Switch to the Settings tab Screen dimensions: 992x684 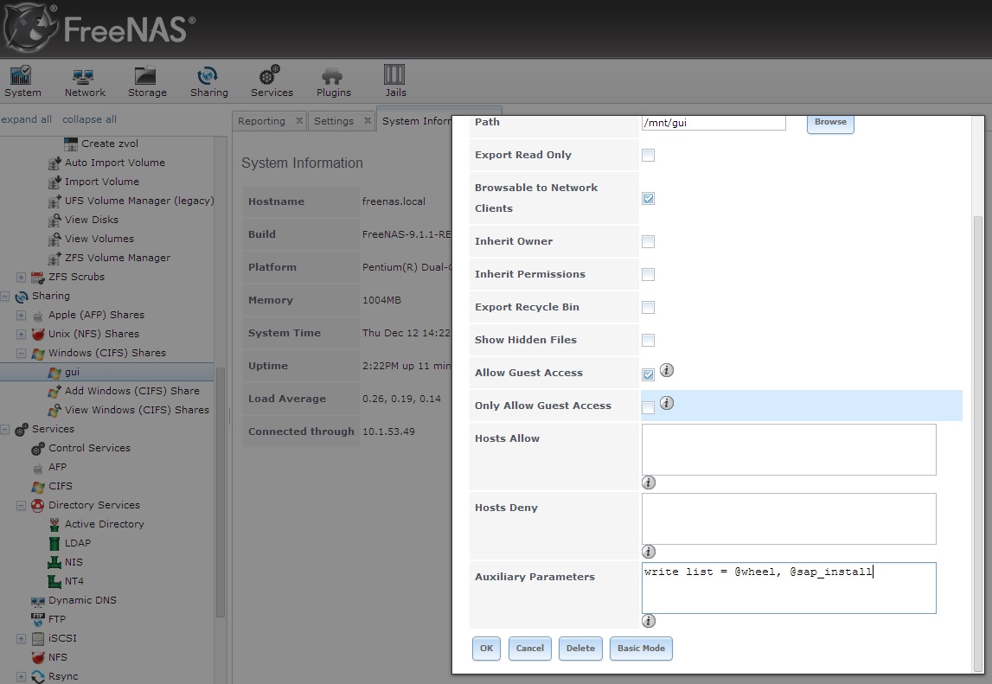[x=334, y=121]
